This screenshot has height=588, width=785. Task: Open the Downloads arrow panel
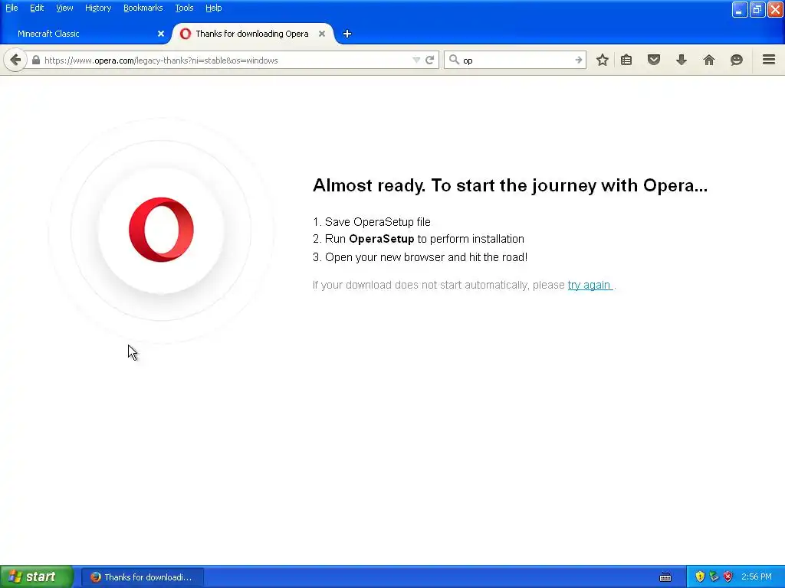coord(682,60)
